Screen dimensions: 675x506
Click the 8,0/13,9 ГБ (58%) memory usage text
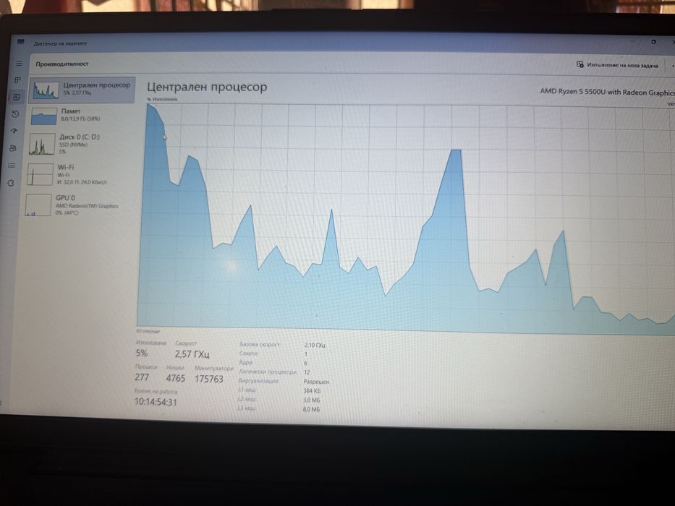pos(80,119)
